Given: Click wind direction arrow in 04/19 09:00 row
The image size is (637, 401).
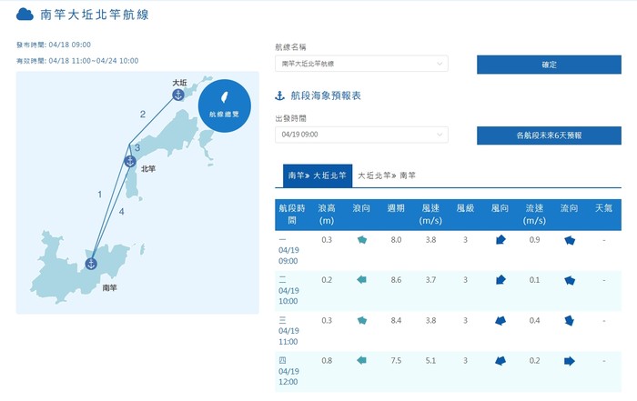Looking at the screenshot, I should click(x=500, y=241).
